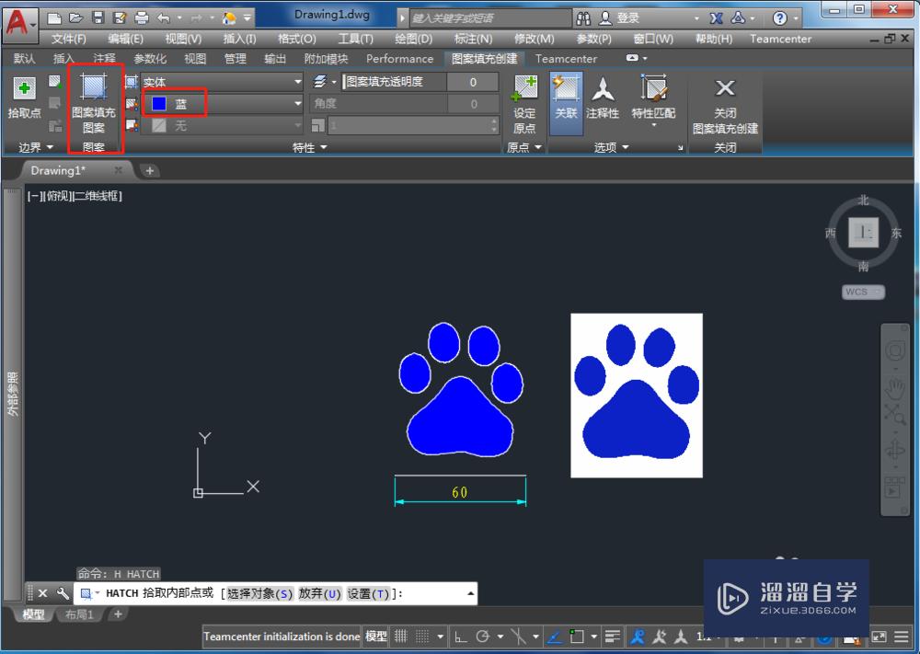The height and width of the screenshot is (654, 920).
Task: Click the Pick Points (拾取点) icon
Action: coord(25,90)
